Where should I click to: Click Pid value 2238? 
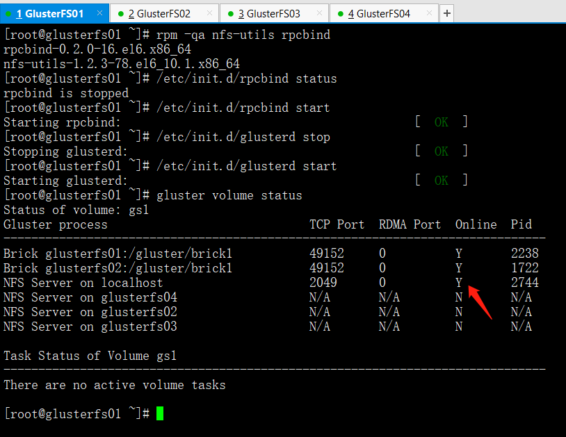point(525,254)
